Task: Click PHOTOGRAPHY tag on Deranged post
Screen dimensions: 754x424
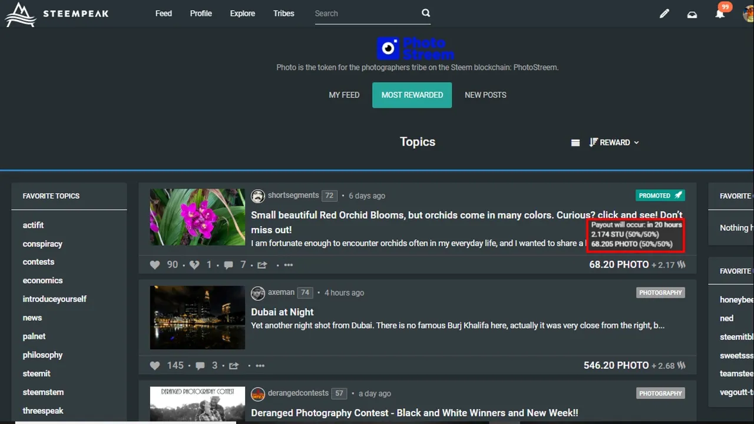Action: coord(660,393)
